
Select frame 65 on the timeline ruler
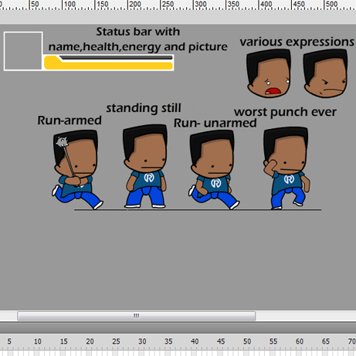[x=326, y=341]
